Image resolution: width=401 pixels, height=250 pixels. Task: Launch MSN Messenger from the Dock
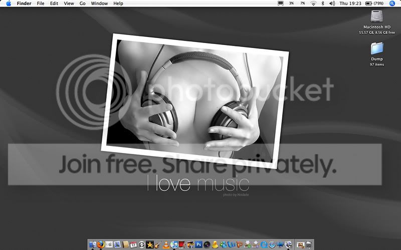223,244
